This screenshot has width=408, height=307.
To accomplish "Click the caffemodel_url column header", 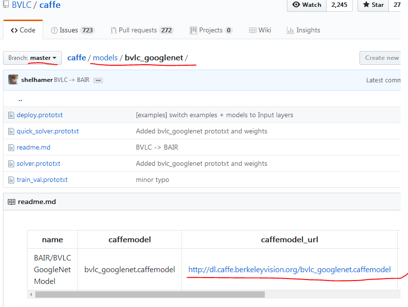I will 289,239.
